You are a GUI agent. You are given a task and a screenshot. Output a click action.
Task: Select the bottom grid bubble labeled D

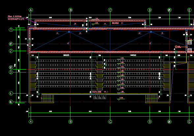tap(150, 122)
